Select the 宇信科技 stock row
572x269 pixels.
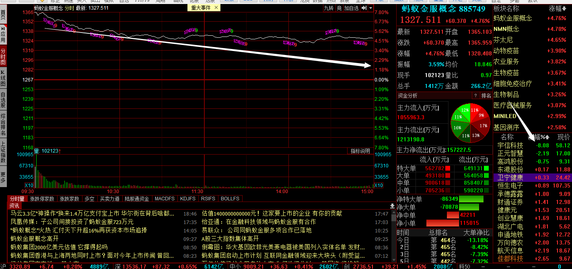(x=532, y=145)
